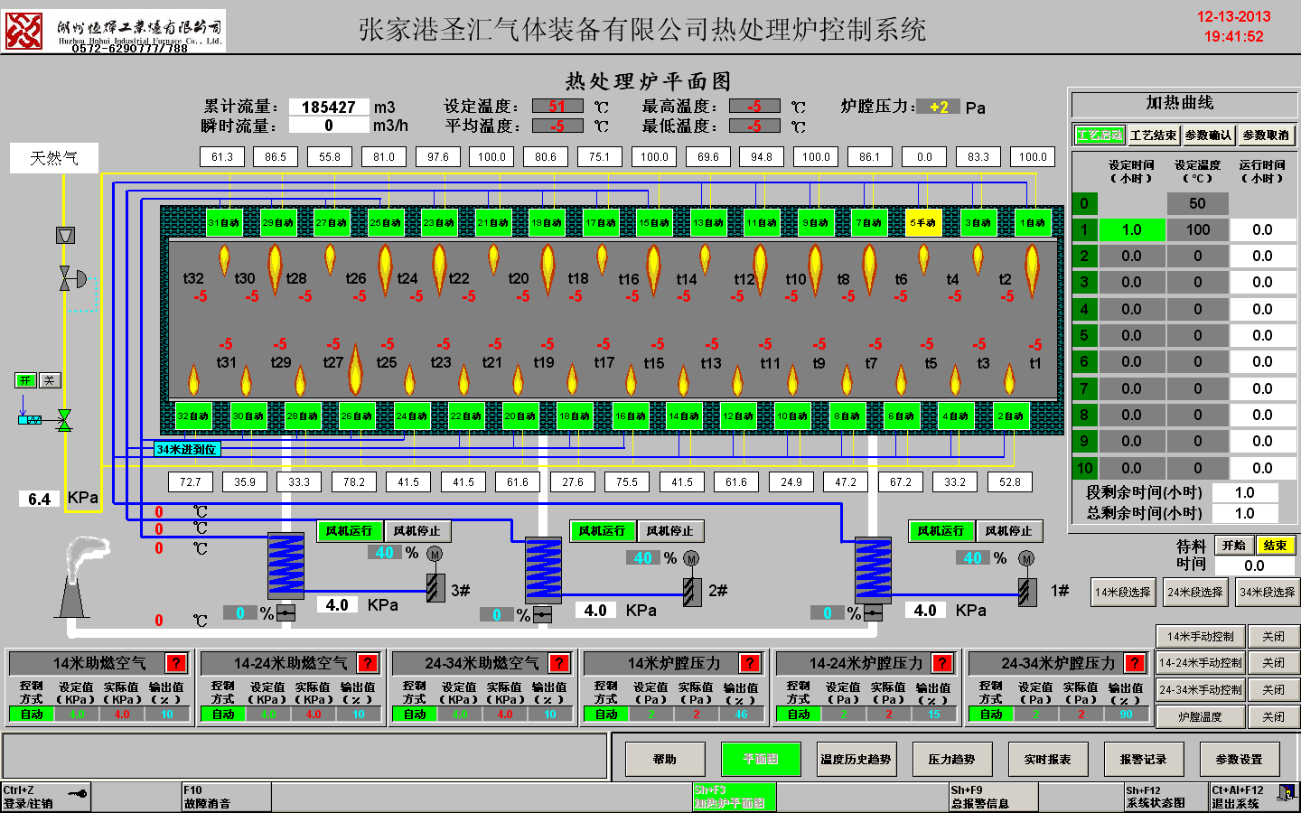Expand the 14-24米手动控制 panel
Viewport: 1301px width, 813px height.
tap(1200, 663)
